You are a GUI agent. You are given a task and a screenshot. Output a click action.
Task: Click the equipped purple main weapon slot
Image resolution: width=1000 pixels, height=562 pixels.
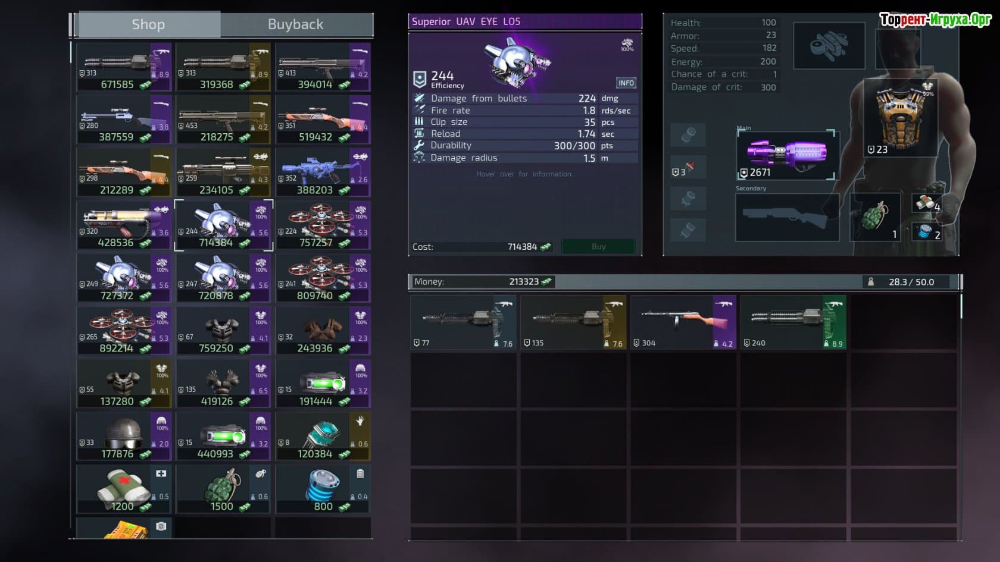pyautogui.click(x=787, y=156)
